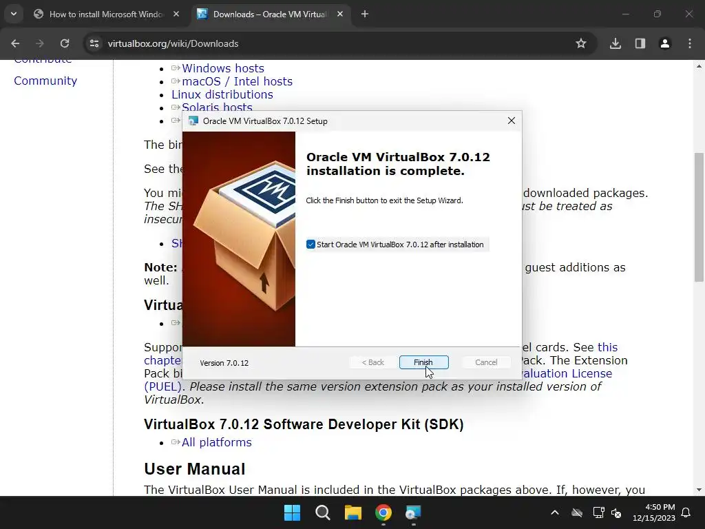Open the Windows hosts download link
705x529 pixels.
[223, 68]
